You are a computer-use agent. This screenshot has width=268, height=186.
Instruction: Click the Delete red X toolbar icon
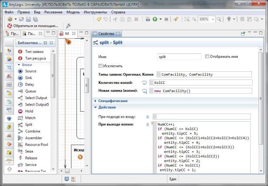click(136, 19)
